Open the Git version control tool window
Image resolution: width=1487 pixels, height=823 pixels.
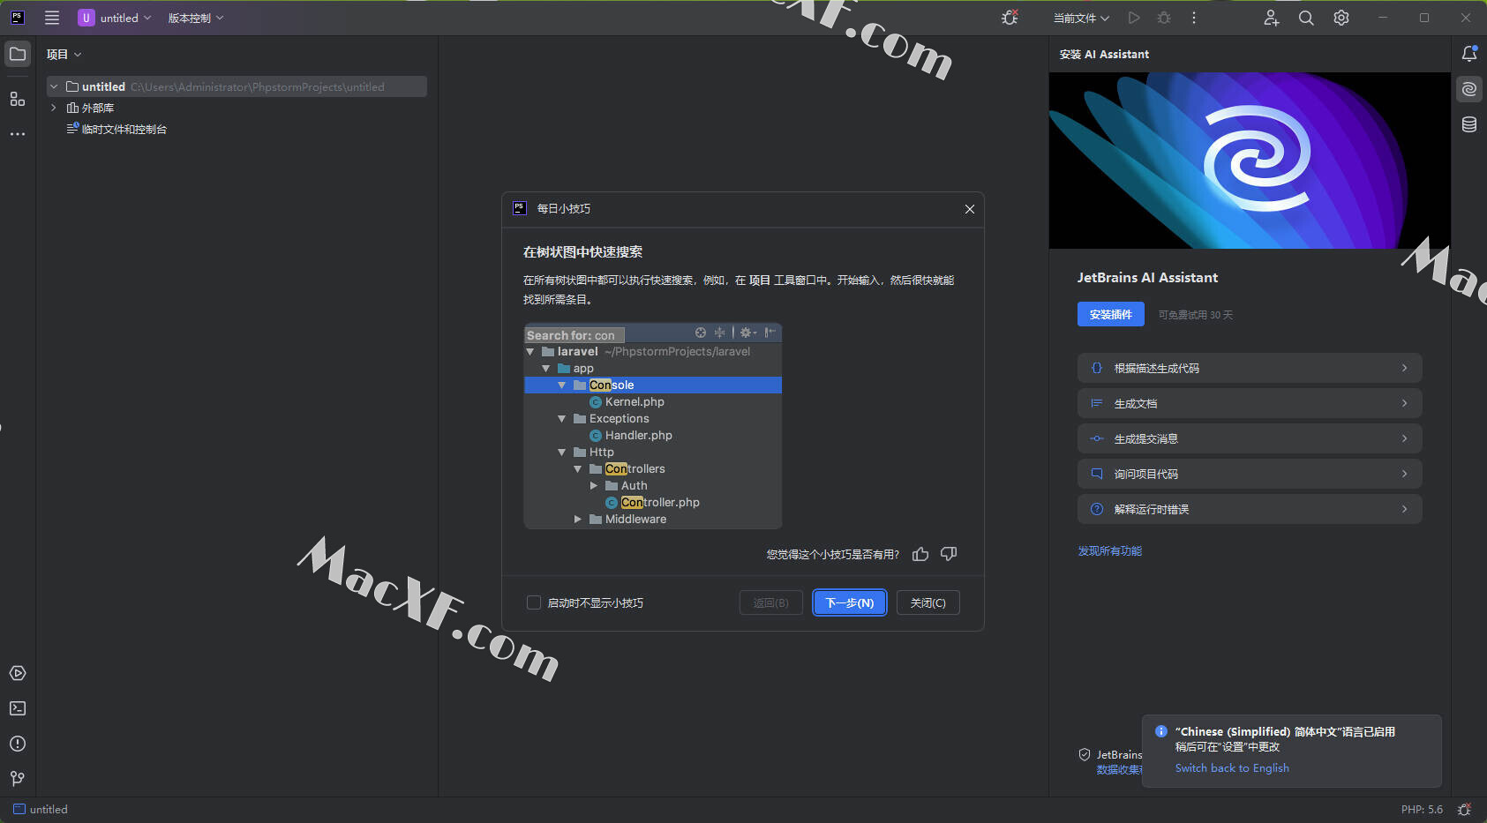tap(18, 779)
